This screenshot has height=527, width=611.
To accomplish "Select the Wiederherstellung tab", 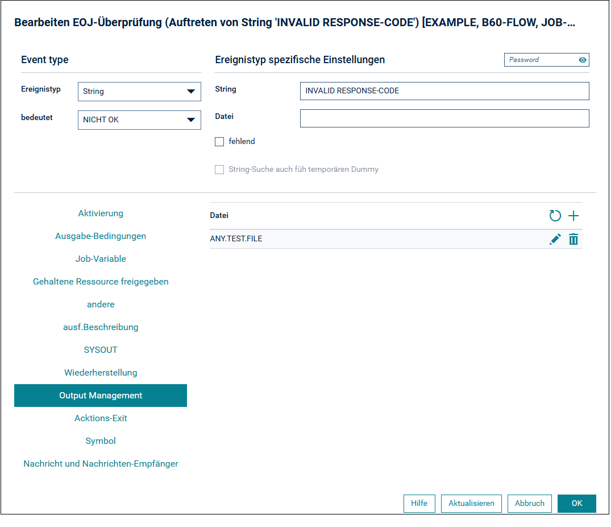I will pyautogui.click(x=101, y=373).
